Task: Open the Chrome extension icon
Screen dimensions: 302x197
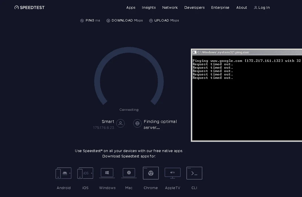Action: click(151, 173)
